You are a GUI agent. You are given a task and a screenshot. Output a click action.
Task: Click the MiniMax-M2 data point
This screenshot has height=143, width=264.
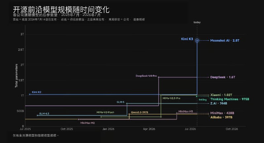point(79,119)
